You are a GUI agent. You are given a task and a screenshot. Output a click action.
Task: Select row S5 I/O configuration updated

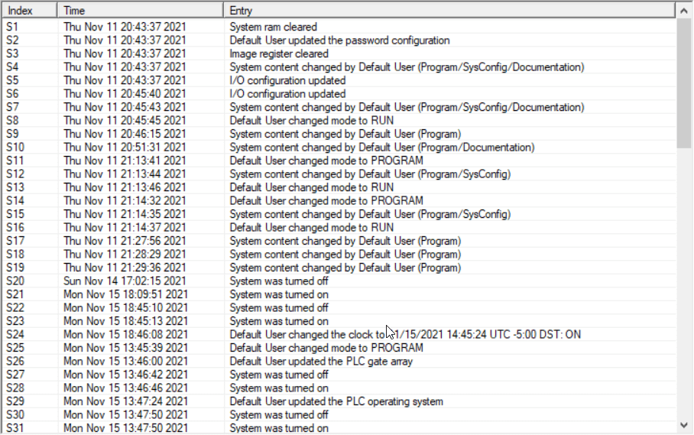coord(287,80)
